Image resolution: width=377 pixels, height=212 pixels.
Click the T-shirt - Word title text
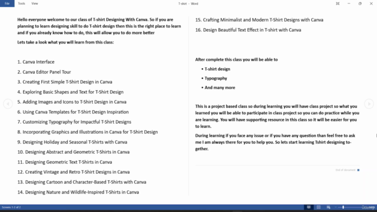(188, 4)
